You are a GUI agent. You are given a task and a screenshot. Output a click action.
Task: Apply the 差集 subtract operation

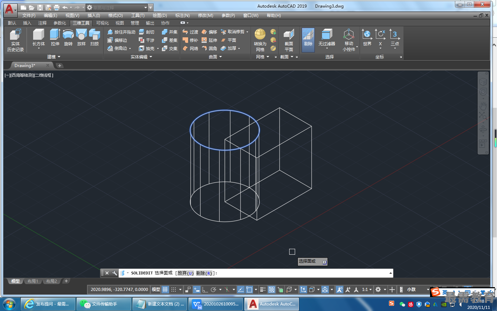(x=169, y=40)
